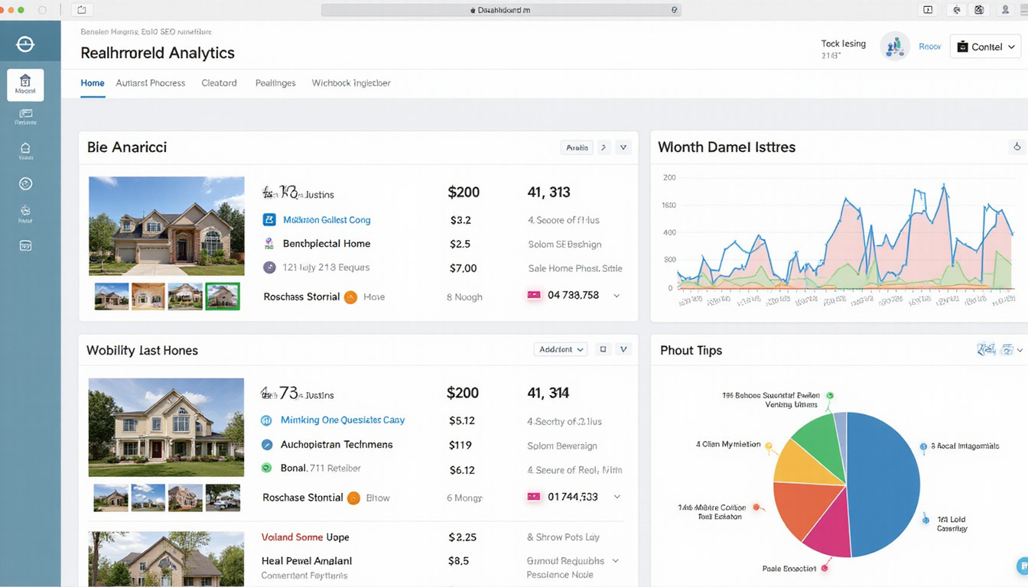
Task: Open the reports panel icon below Maoont
Action: click(x=25, y=114)
